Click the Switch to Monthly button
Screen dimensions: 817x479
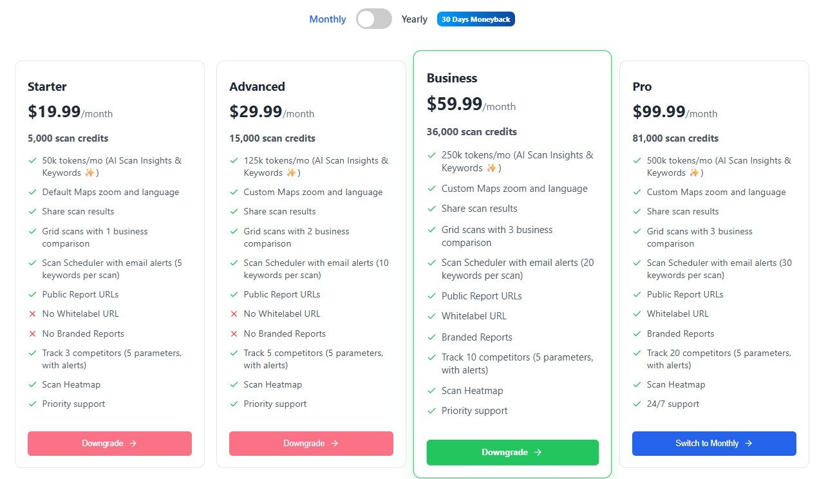[x=713, y=443]
